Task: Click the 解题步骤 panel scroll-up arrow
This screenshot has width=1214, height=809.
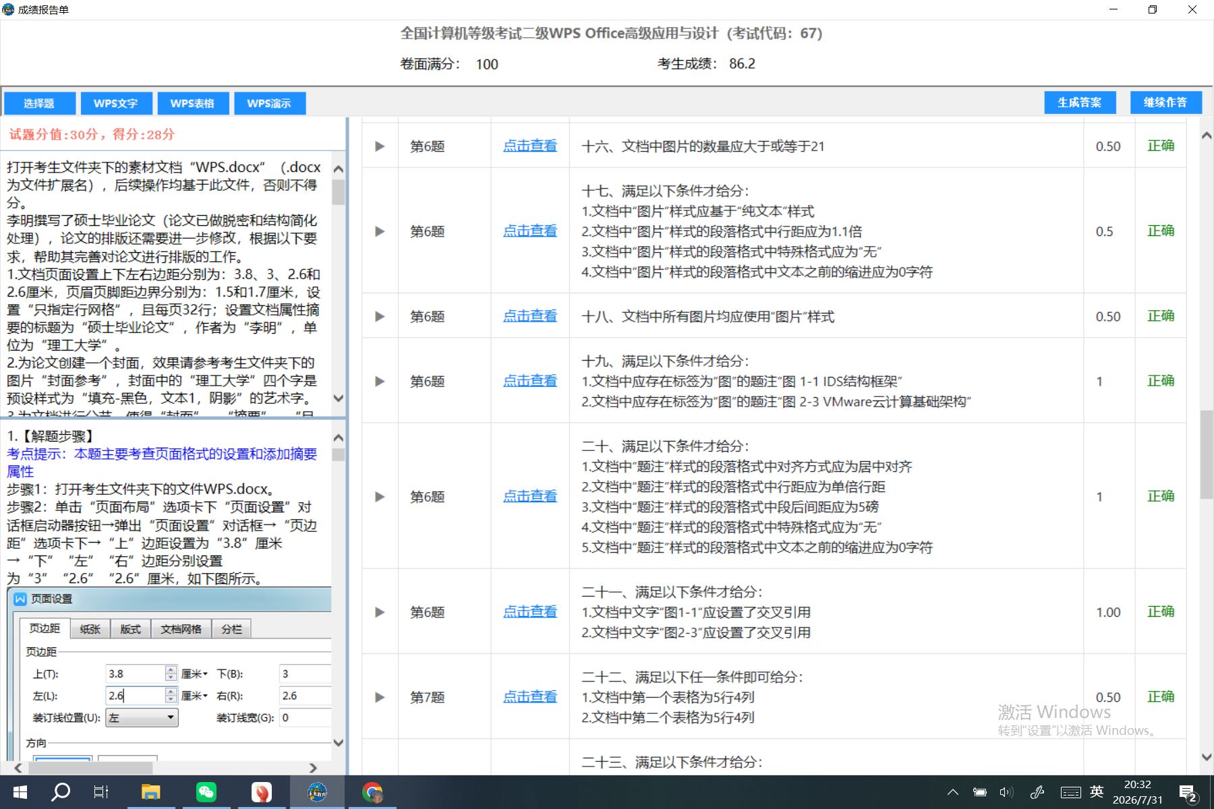Action: [x=339, y=438]
